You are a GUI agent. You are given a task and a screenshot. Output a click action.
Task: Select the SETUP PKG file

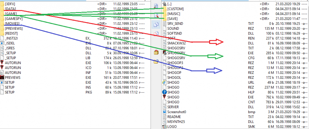73,92
